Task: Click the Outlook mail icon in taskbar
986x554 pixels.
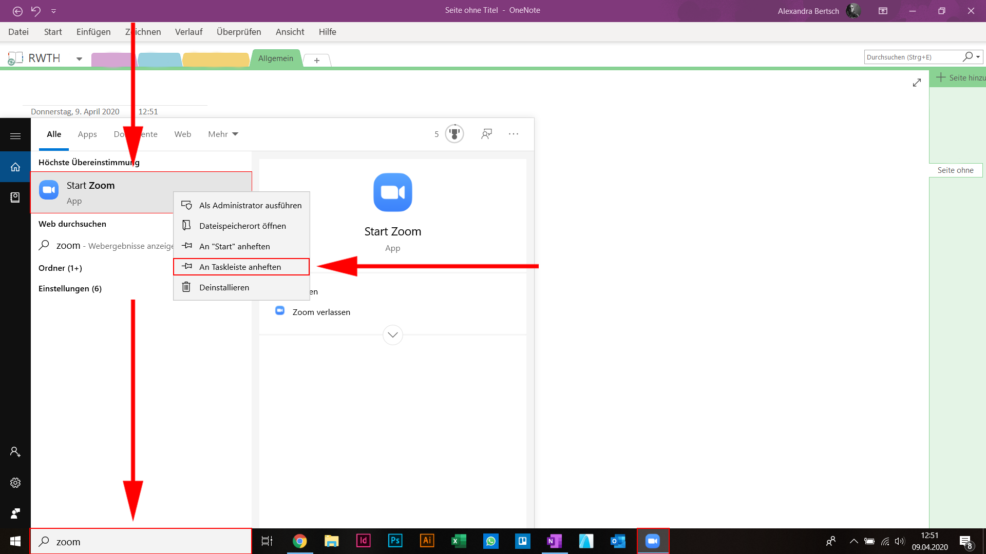Action: pyautogui.click(x=618, y=541)
